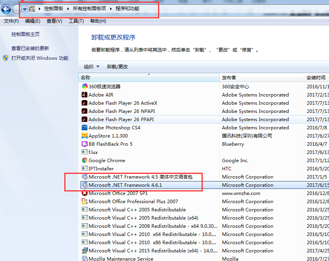Click the 360极速浏览器 colorful icon
329x261 pixels.
85,86
